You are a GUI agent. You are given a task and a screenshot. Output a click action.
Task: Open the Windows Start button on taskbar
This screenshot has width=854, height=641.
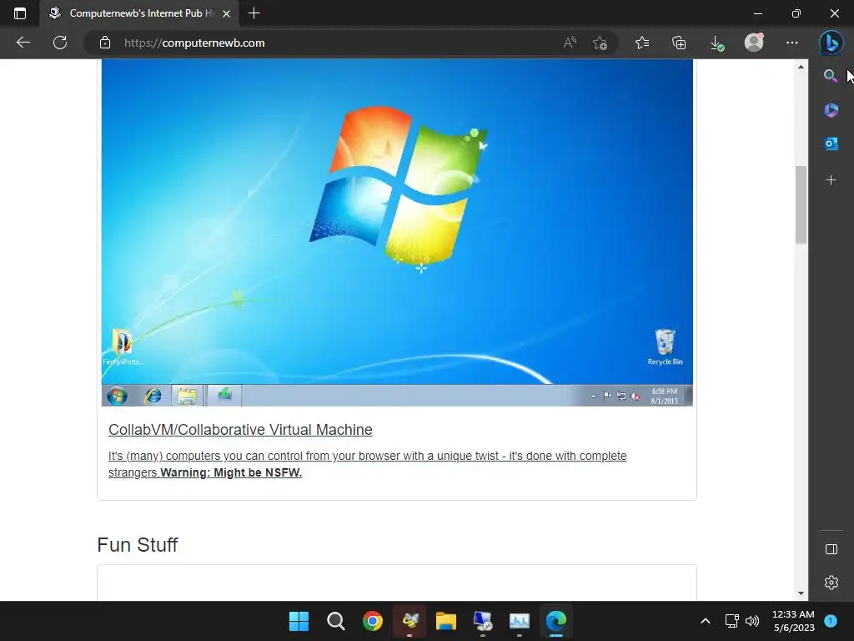[x=299, y=621]
